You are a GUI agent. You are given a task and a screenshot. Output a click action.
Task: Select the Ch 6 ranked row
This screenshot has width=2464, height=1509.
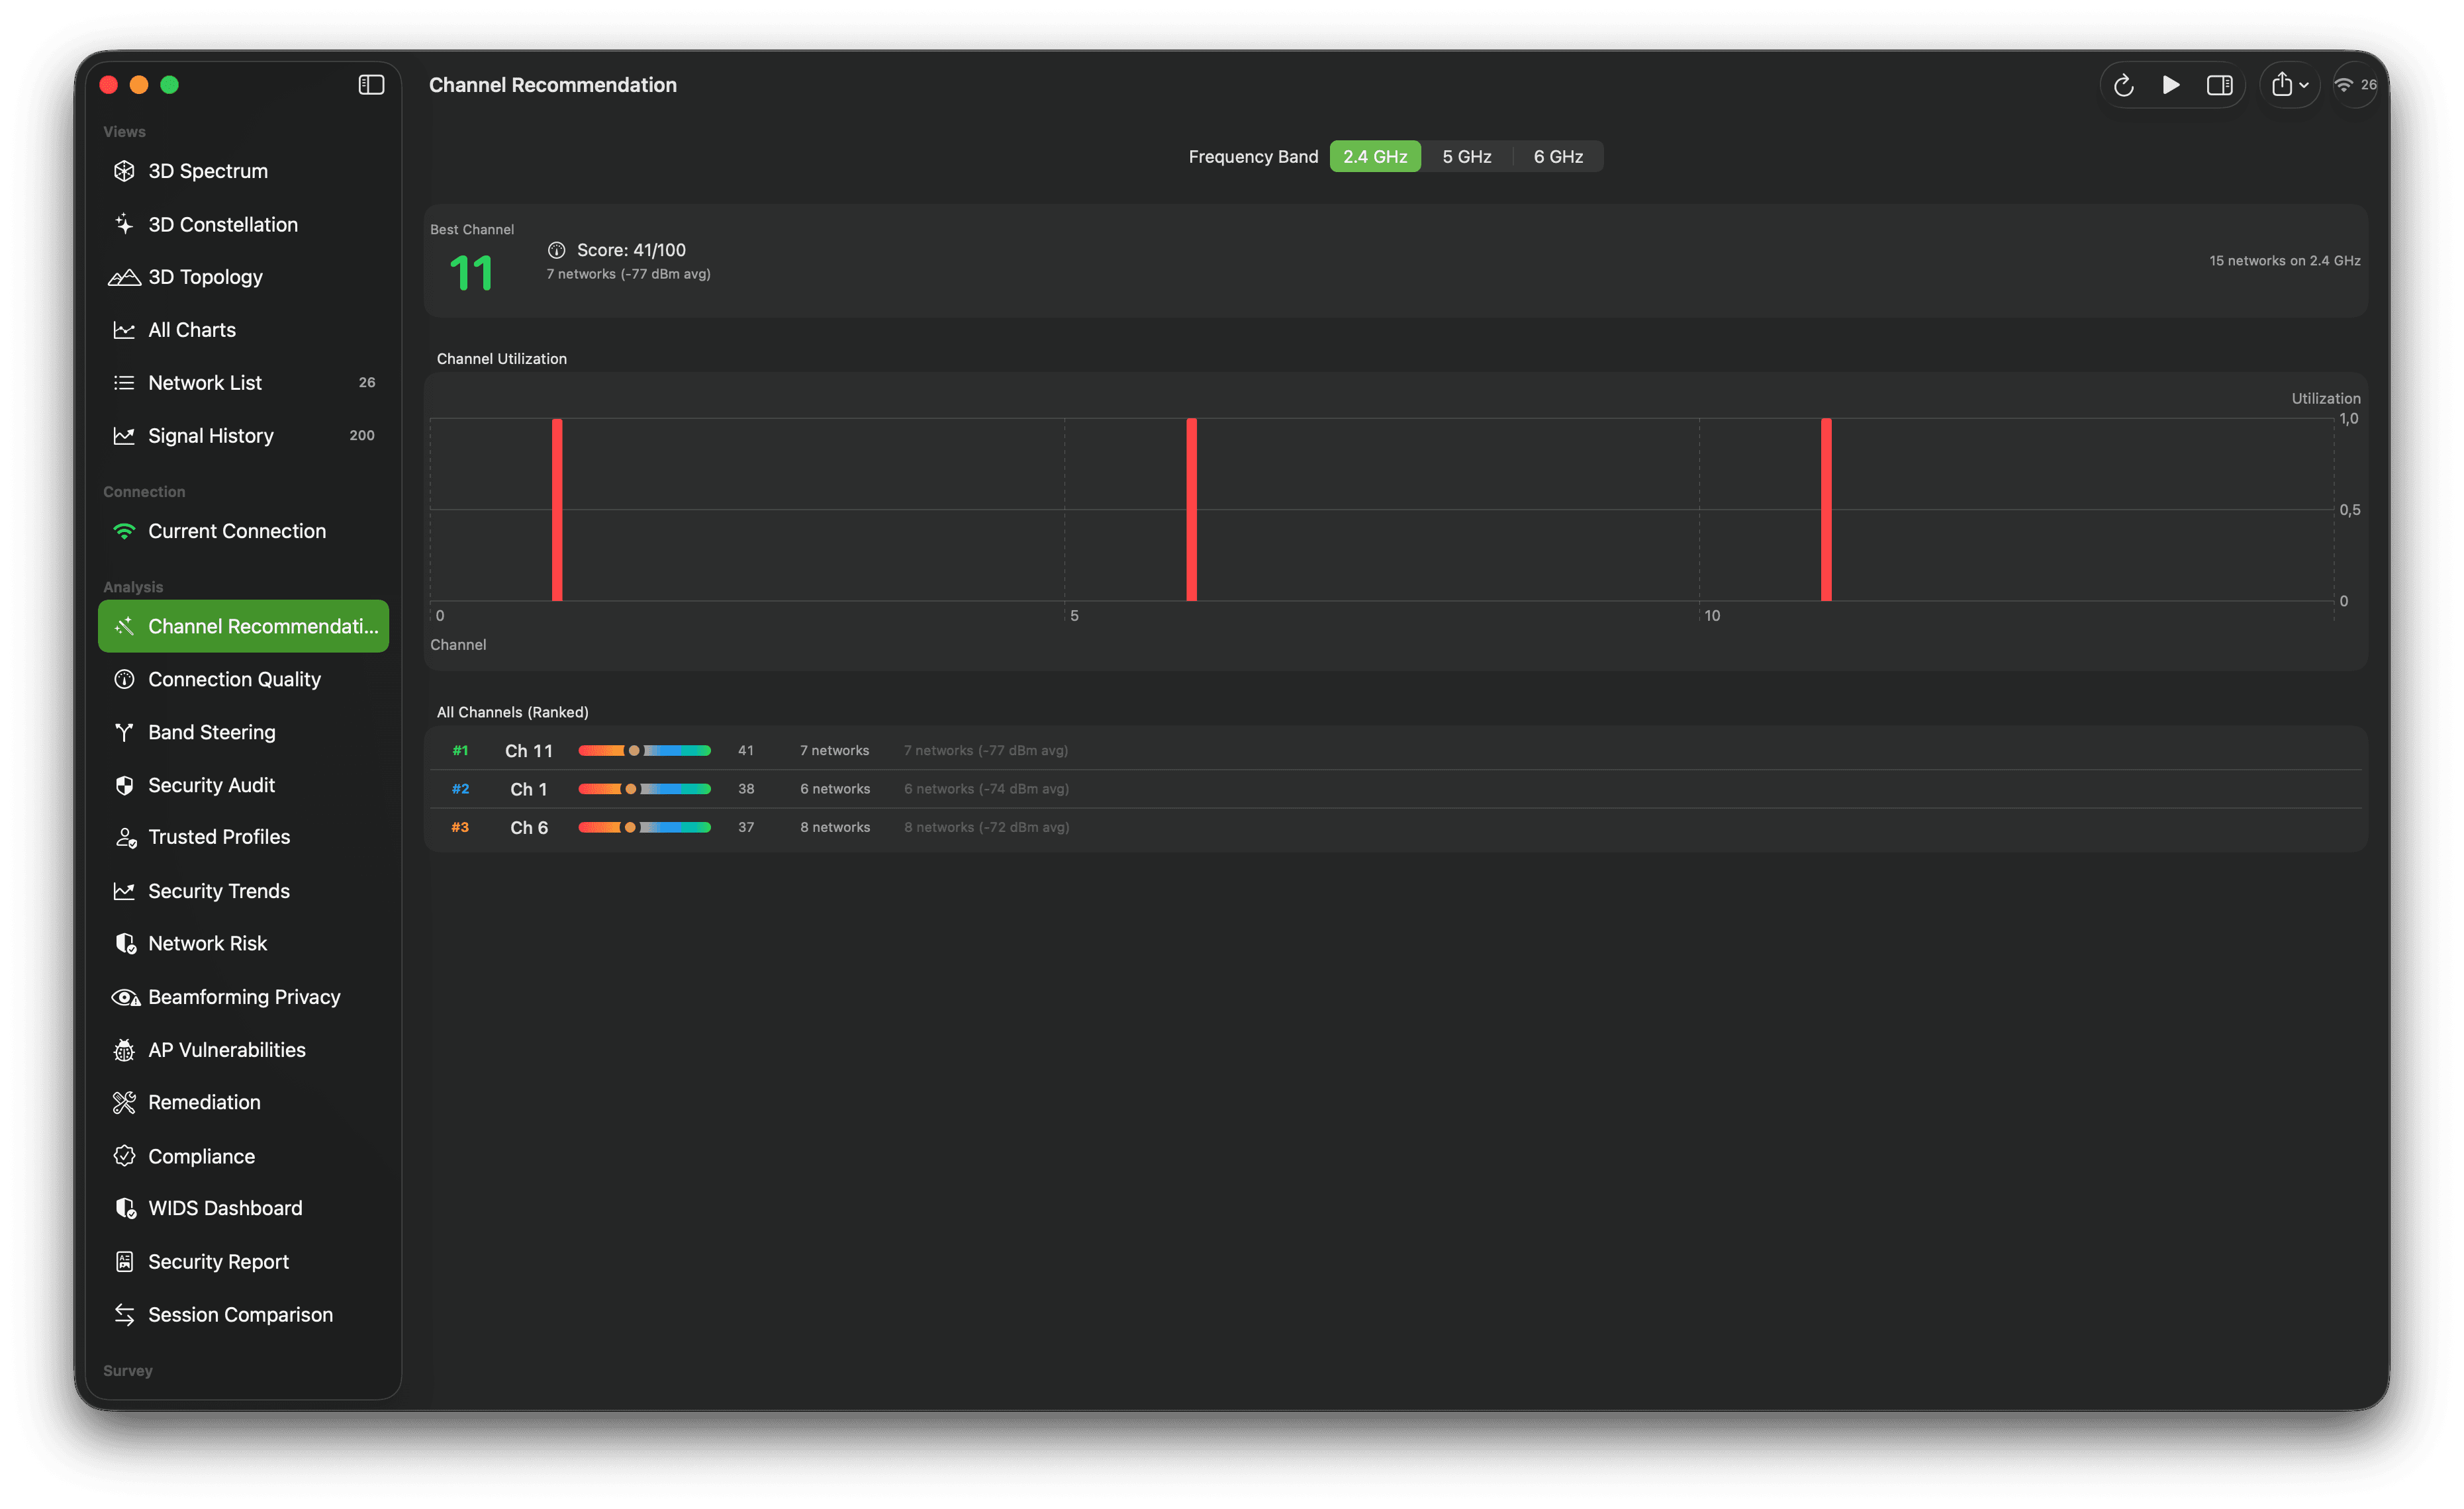(x=1396, y=827)
